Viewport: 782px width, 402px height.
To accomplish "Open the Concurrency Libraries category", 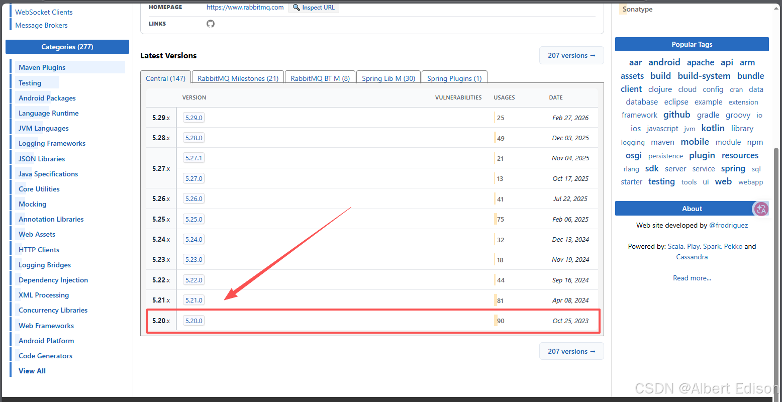I will tap(53, 310).
